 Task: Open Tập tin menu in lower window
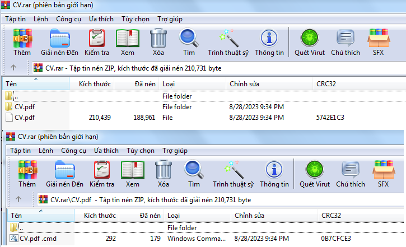tap(20, 151)
